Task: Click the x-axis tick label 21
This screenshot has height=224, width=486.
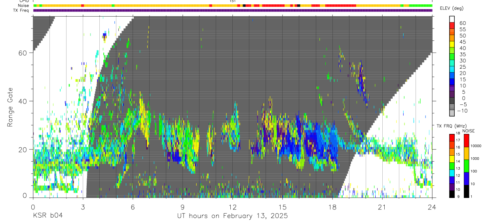Action: click(382, 207)
